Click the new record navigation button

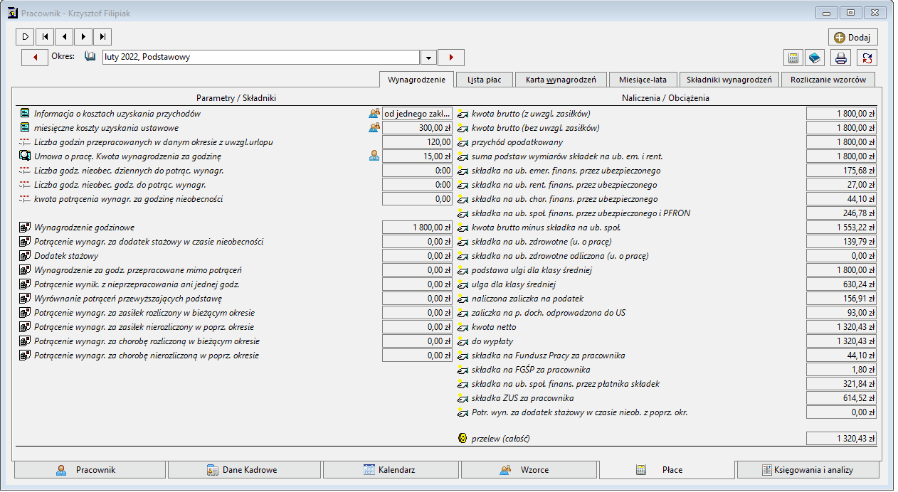click(x=25, y=36)
